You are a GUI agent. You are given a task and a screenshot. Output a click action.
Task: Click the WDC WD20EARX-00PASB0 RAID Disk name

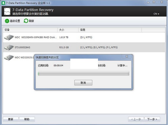[36, 37]
